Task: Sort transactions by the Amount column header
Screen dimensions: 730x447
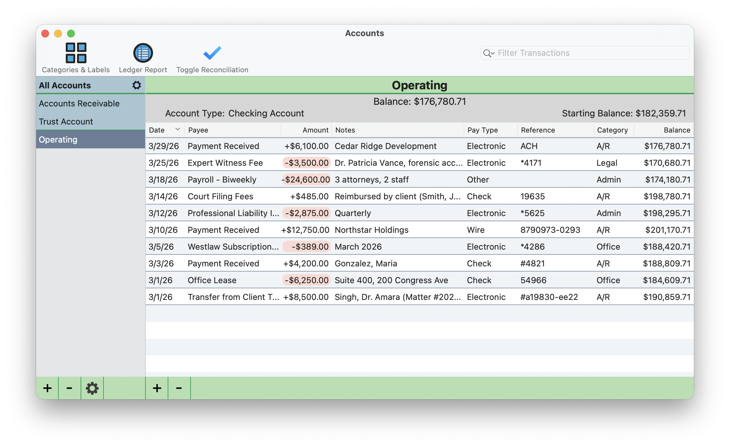Action: click(315, 130)
